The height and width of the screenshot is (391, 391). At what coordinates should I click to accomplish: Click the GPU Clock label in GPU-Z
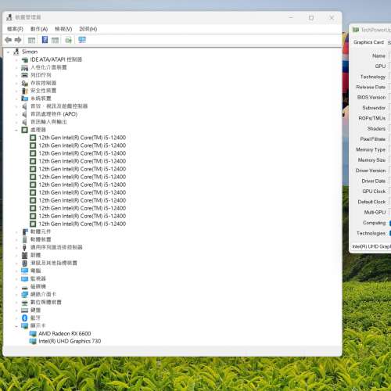pos(374,192)
